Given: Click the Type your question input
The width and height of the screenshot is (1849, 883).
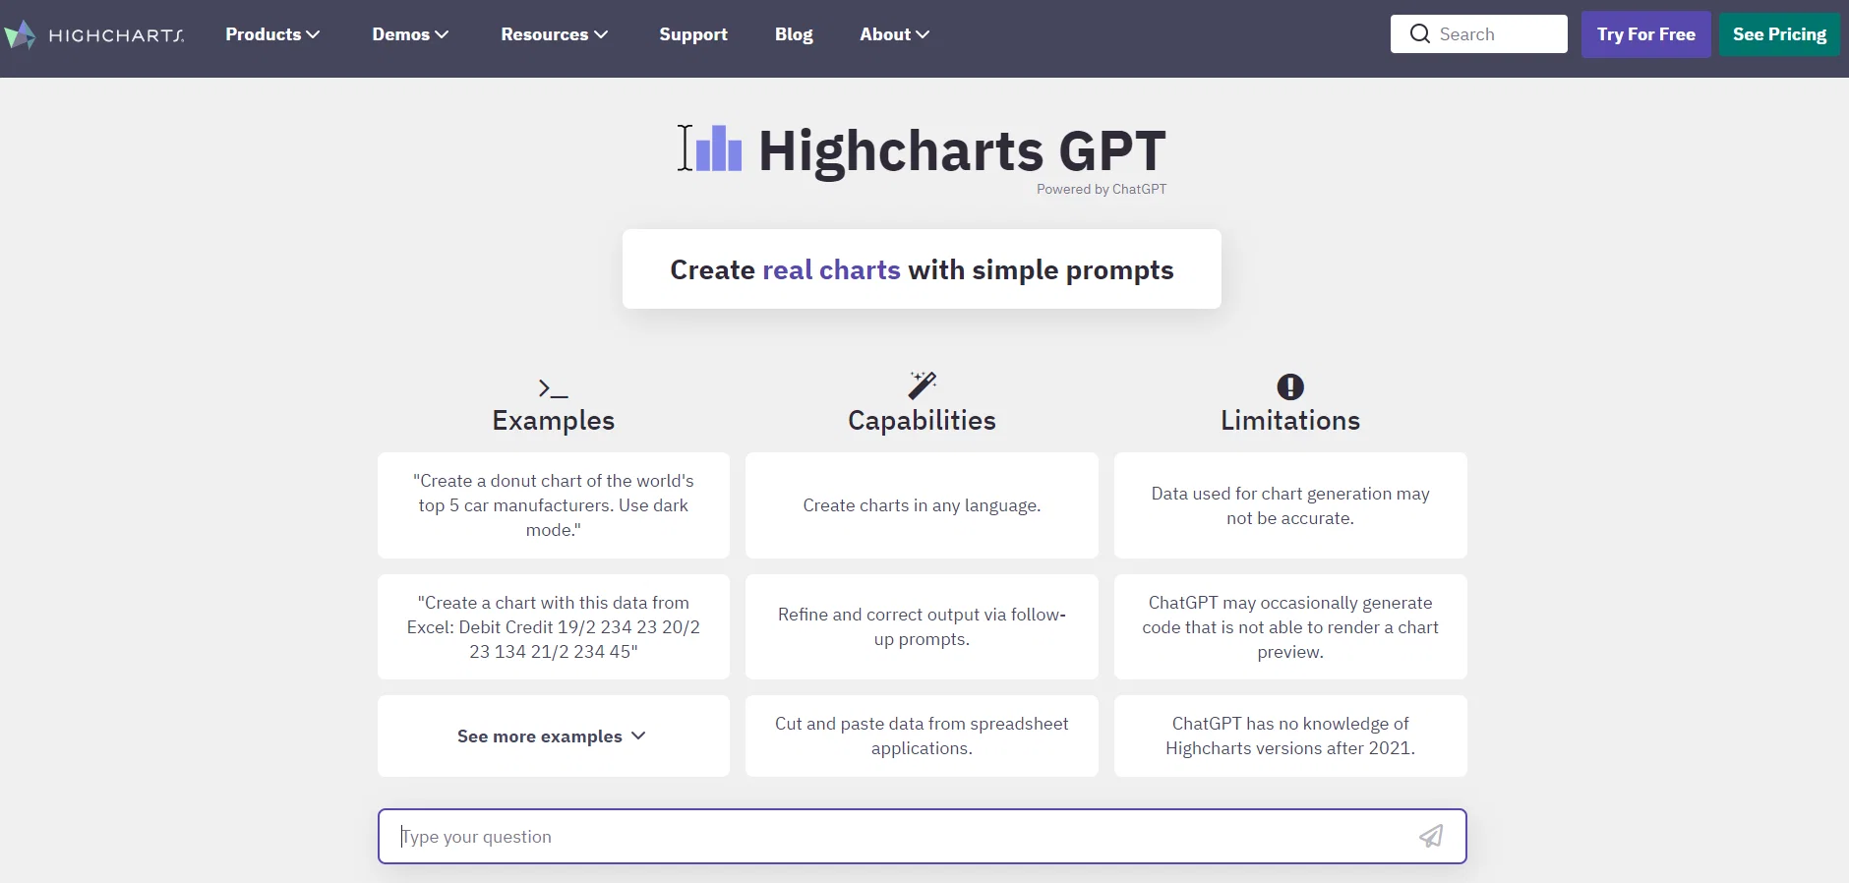Looking at the screenshot, I should (923, 837).
